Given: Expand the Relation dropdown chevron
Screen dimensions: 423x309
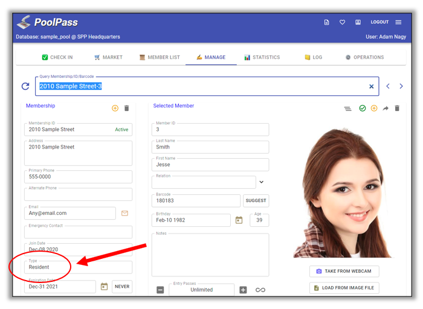Looking at the screenshot, I should [262, 182].
